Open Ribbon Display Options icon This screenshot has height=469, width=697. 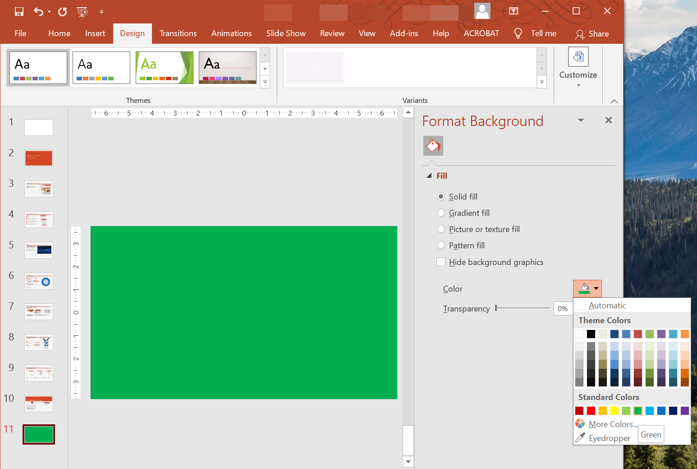tap(514, 11)
